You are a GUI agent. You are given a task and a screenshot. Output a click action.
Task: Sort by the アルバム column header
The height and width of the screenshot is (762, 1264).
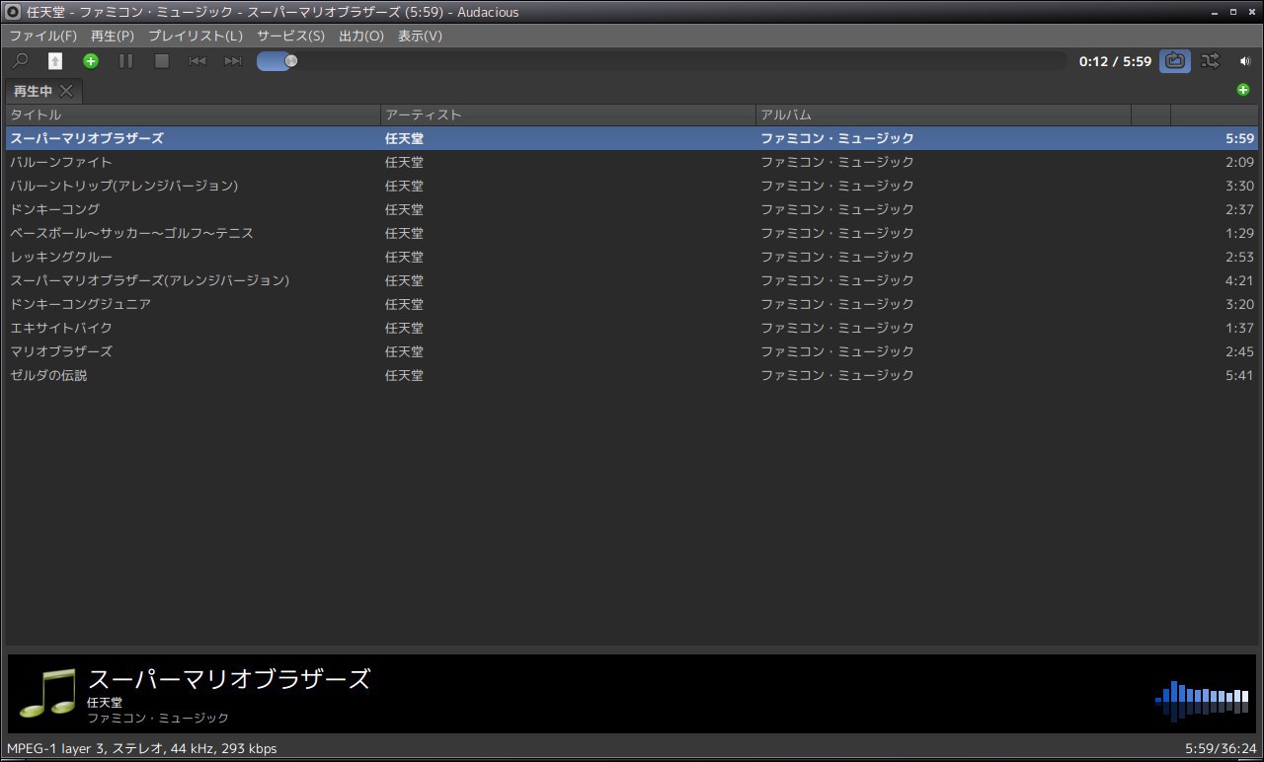tap(943, 114)
